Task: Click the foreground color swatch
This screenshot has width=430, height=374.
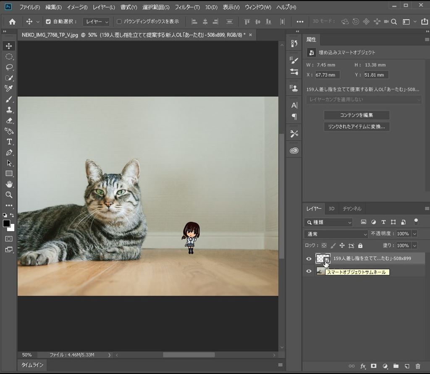Action: [x=6, y=223]
